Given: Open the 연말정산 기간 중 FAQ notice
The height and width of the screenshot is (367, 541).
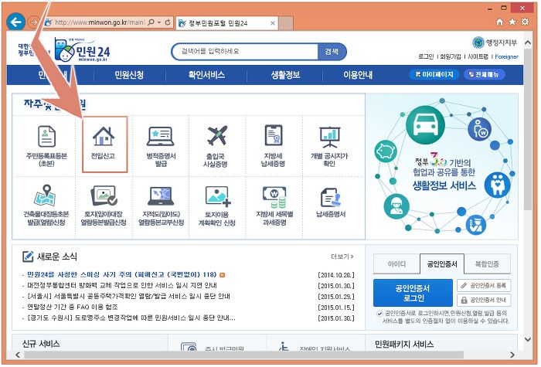Looking at the screenshot, I should [73, 307].
